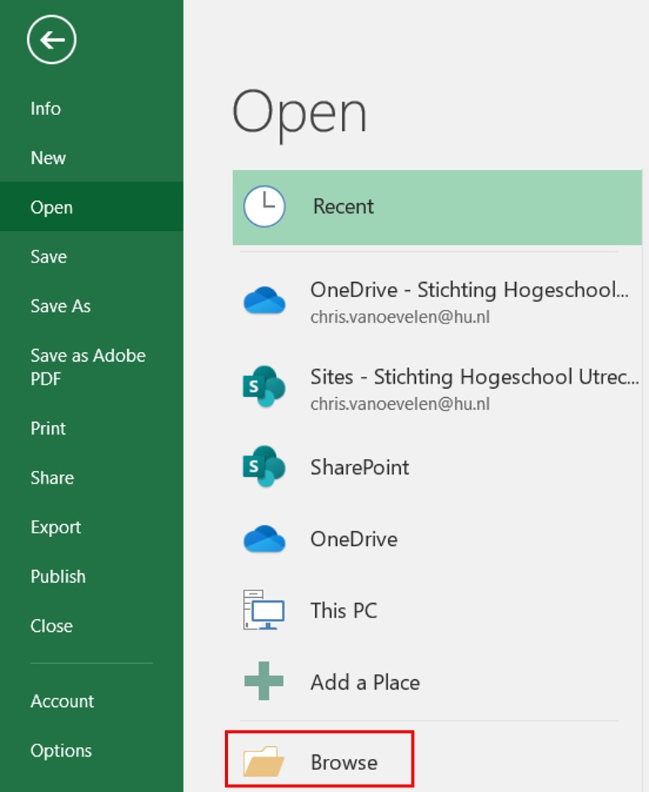This screenshot has height=792, width=649.
Task: Click the personal OneDrive cloud icon
Action: click(x=265, y=539)
